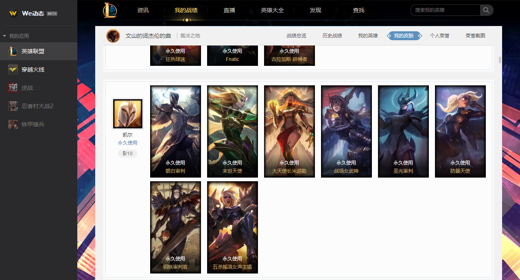Screen dimensions: 520x280
Task: Click the 永久使用 link under 凯尔
Action: point(128,143)
